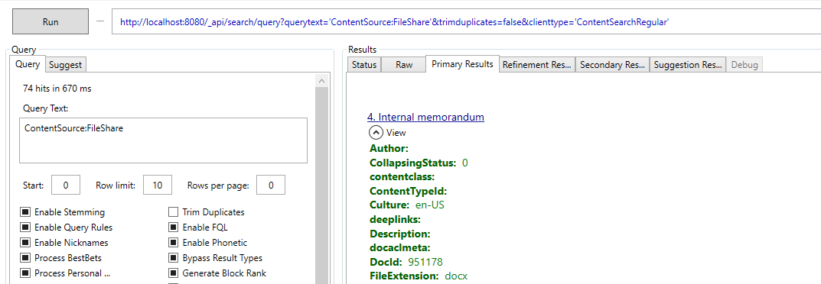Click the Description property label

[400, 234]
